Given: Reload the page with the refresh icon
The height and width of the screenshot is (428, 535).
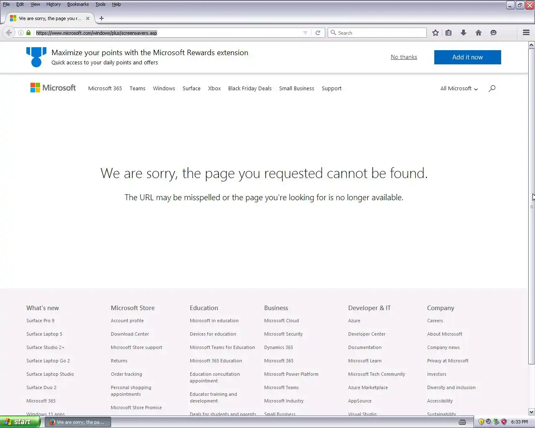Looking at the screenshot, I should click(318, 33).
